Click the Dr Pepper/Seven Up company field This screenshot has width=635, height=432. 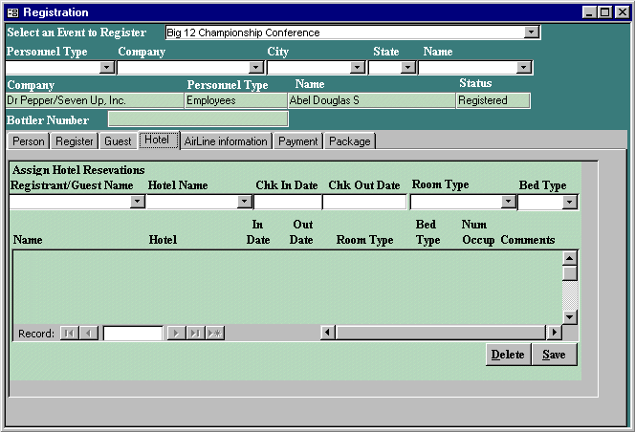(95, 100)
